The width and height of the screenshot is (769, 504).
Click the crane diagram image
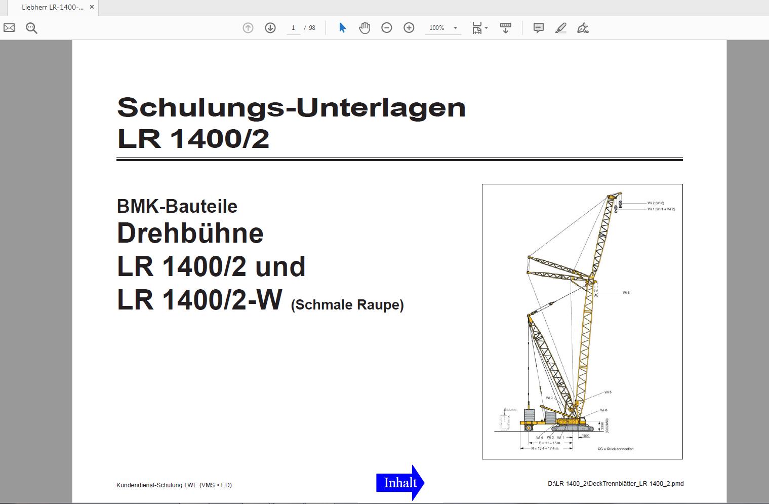point(582,322)
